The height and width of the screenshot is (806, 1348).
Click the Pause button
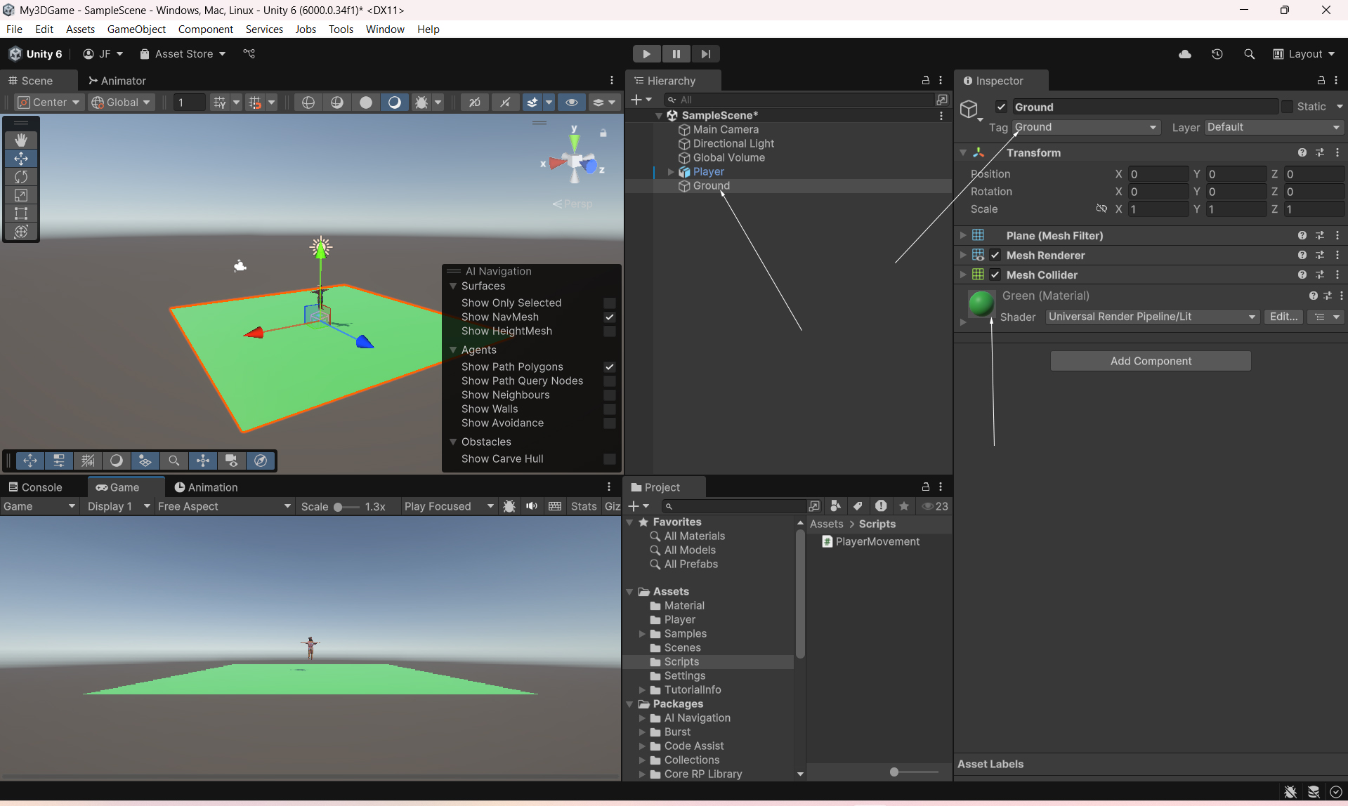pyautogui.click(x=676, y=54)
